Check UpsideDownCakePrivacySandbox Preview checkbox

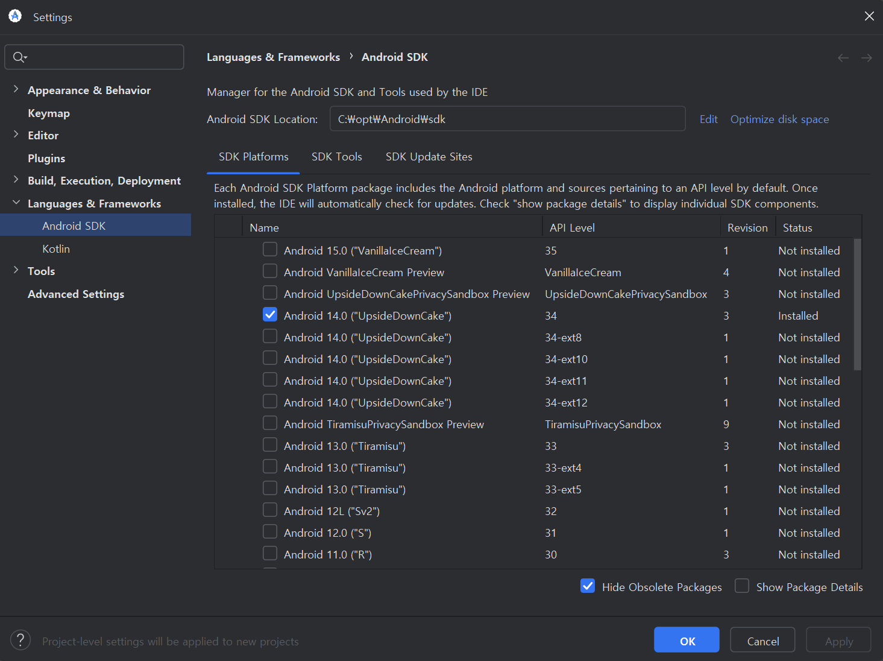click(270, 293)
